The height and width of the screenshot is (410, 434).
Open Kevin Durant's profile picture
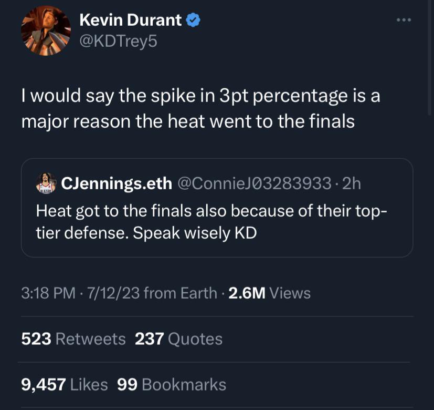pyautogui.click(x=46, y=31)
